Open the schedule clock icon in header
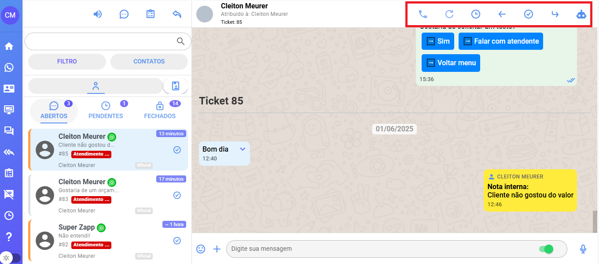599x264 pixels. 476,14
